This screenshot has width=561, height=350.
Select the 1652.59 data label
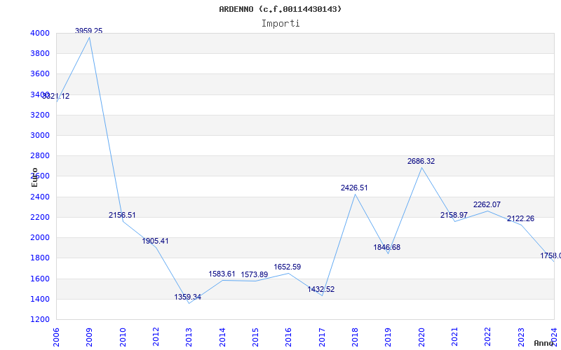point(288,267)
